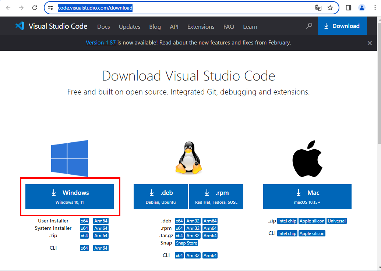This screenshot has width=381, height=271.
Task: Go to the Extensions navigation item
Action: tap(201, 27)
